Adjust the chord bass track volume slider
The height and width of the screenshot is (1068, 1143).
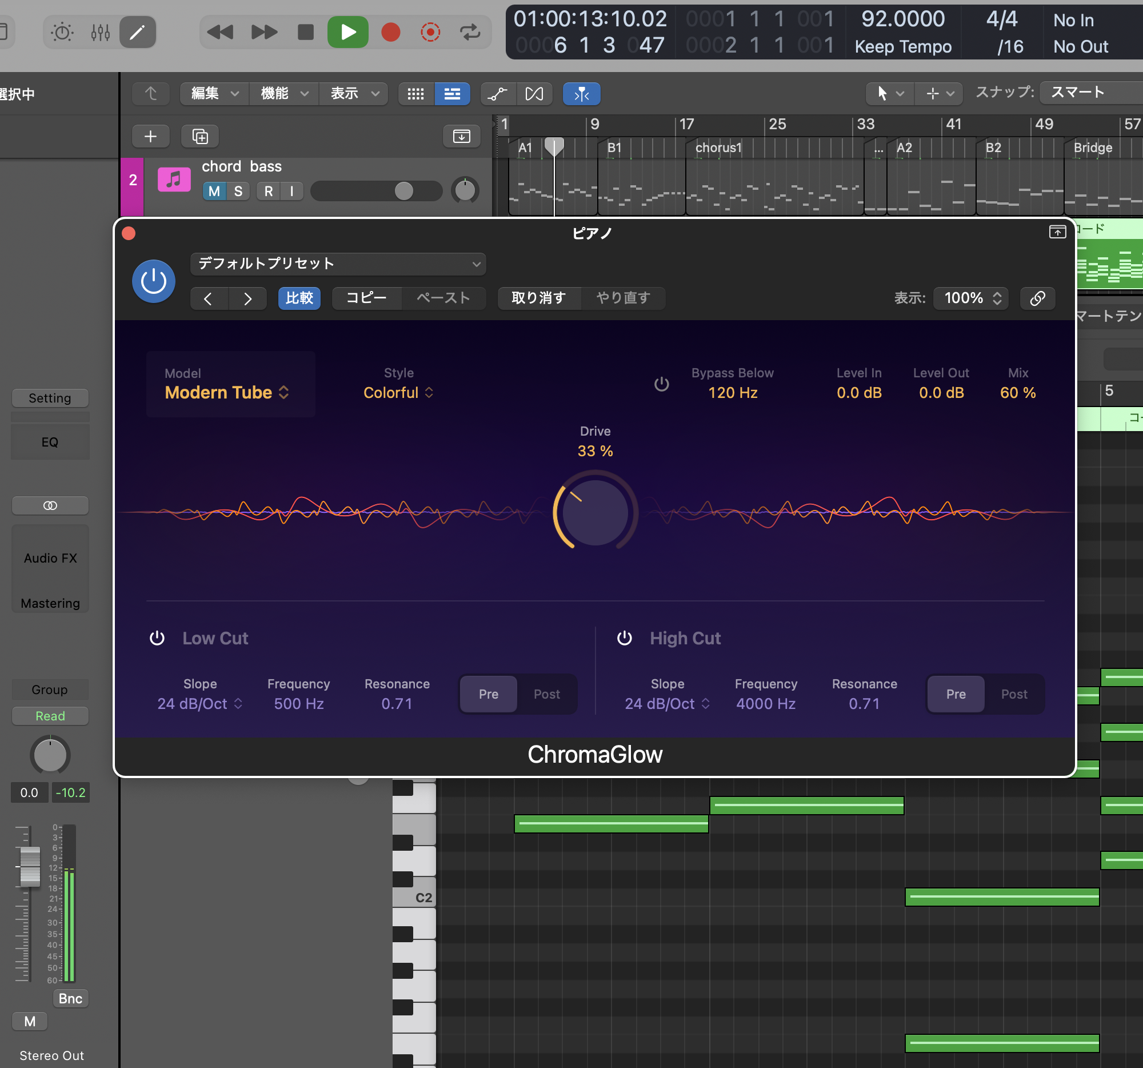[x=377, y=191]
